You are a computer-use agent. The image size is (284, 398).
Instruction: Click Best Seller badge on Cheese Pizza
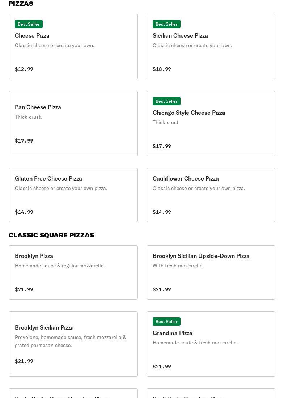click(x=29, y=24)
